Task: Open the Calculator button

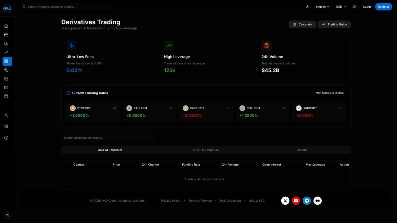Action: (x=303, y=24)
